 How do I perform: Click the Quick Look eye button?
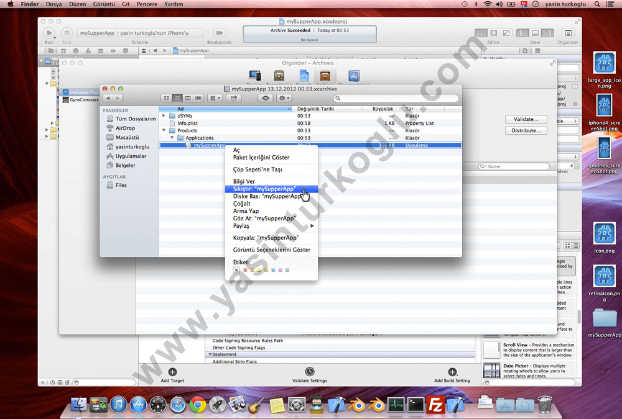click(266, 98)
